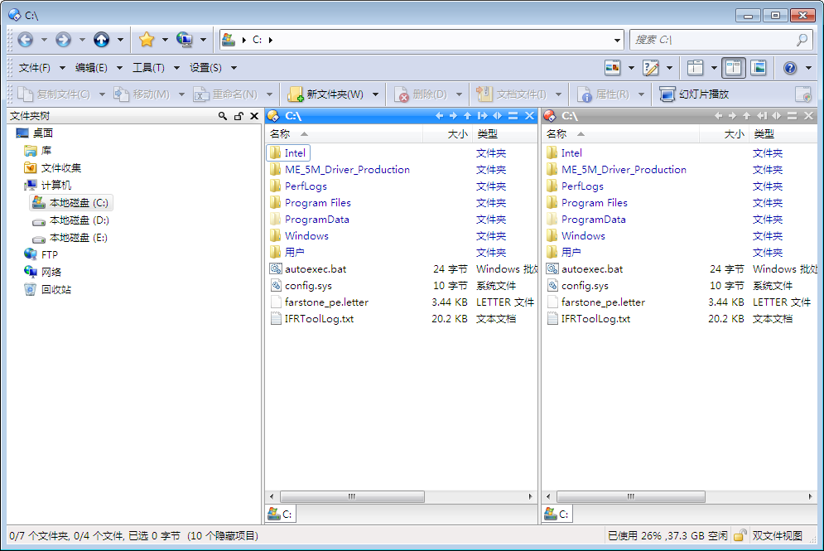
Task: Go back in the right C:\ pane
Action: pos(718,116)
